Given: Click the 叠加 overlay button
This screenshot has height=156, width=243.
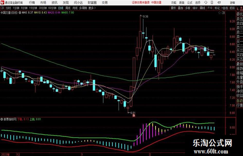Looking at the screenshot, I should 181,8.
